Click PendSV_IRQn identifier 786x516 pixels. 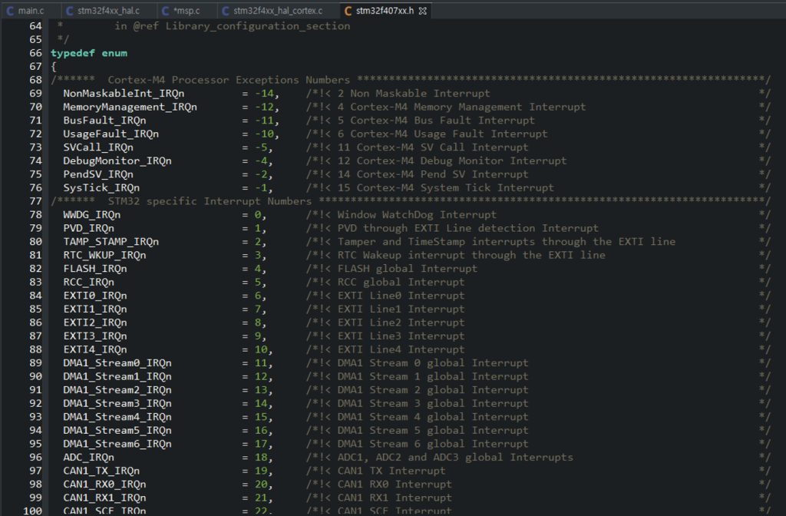(98, 174)
